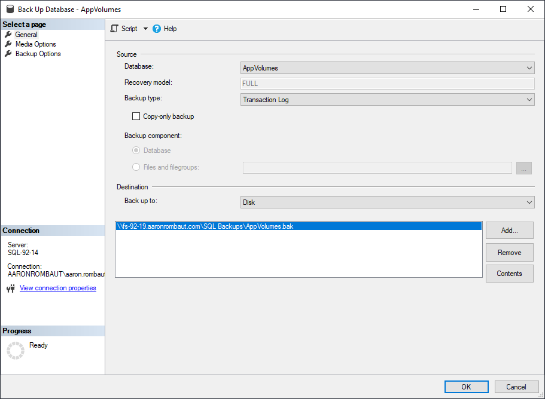Click the Backup Options wrench icon
545x399 pixels.
8,54
